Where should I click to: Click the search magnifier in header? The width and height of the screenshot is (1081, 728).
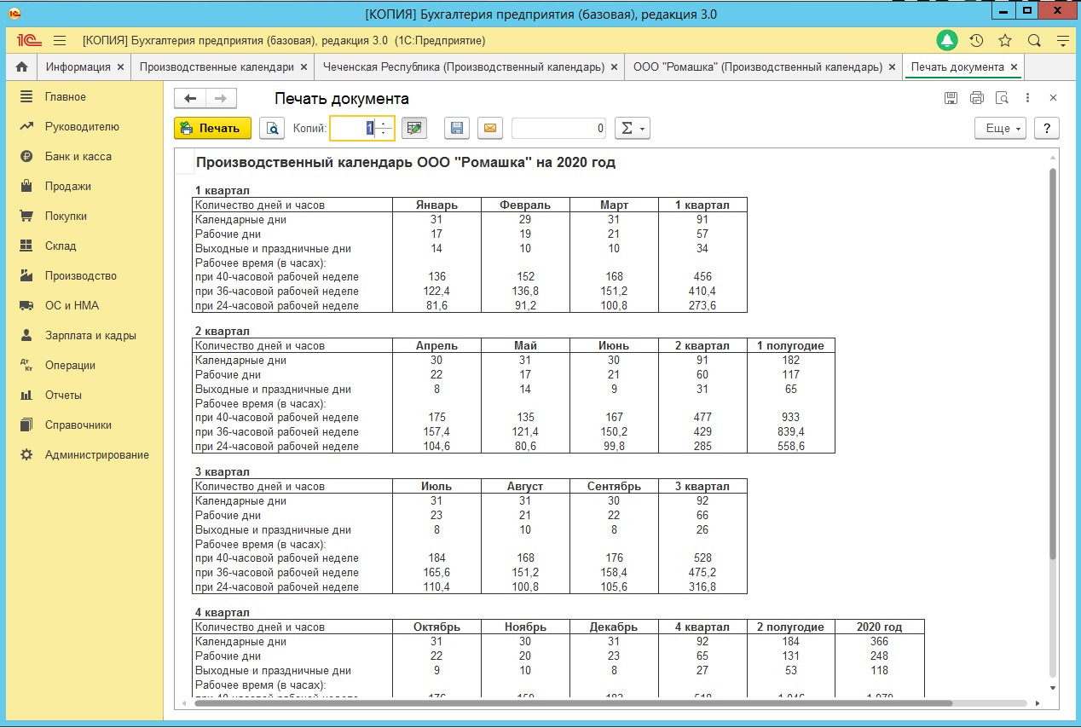tap(1034, 40)
